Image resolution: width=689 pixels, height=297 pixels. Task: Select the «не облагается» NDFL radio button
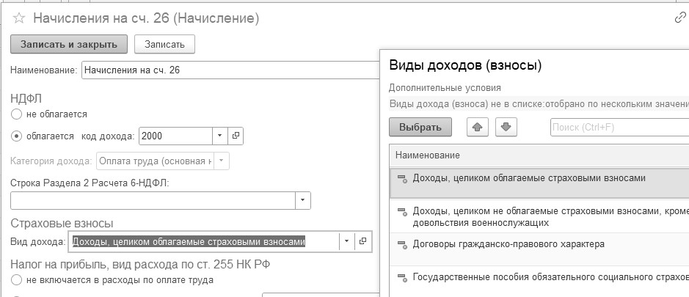pyautogui.click(x=17, y=114)
